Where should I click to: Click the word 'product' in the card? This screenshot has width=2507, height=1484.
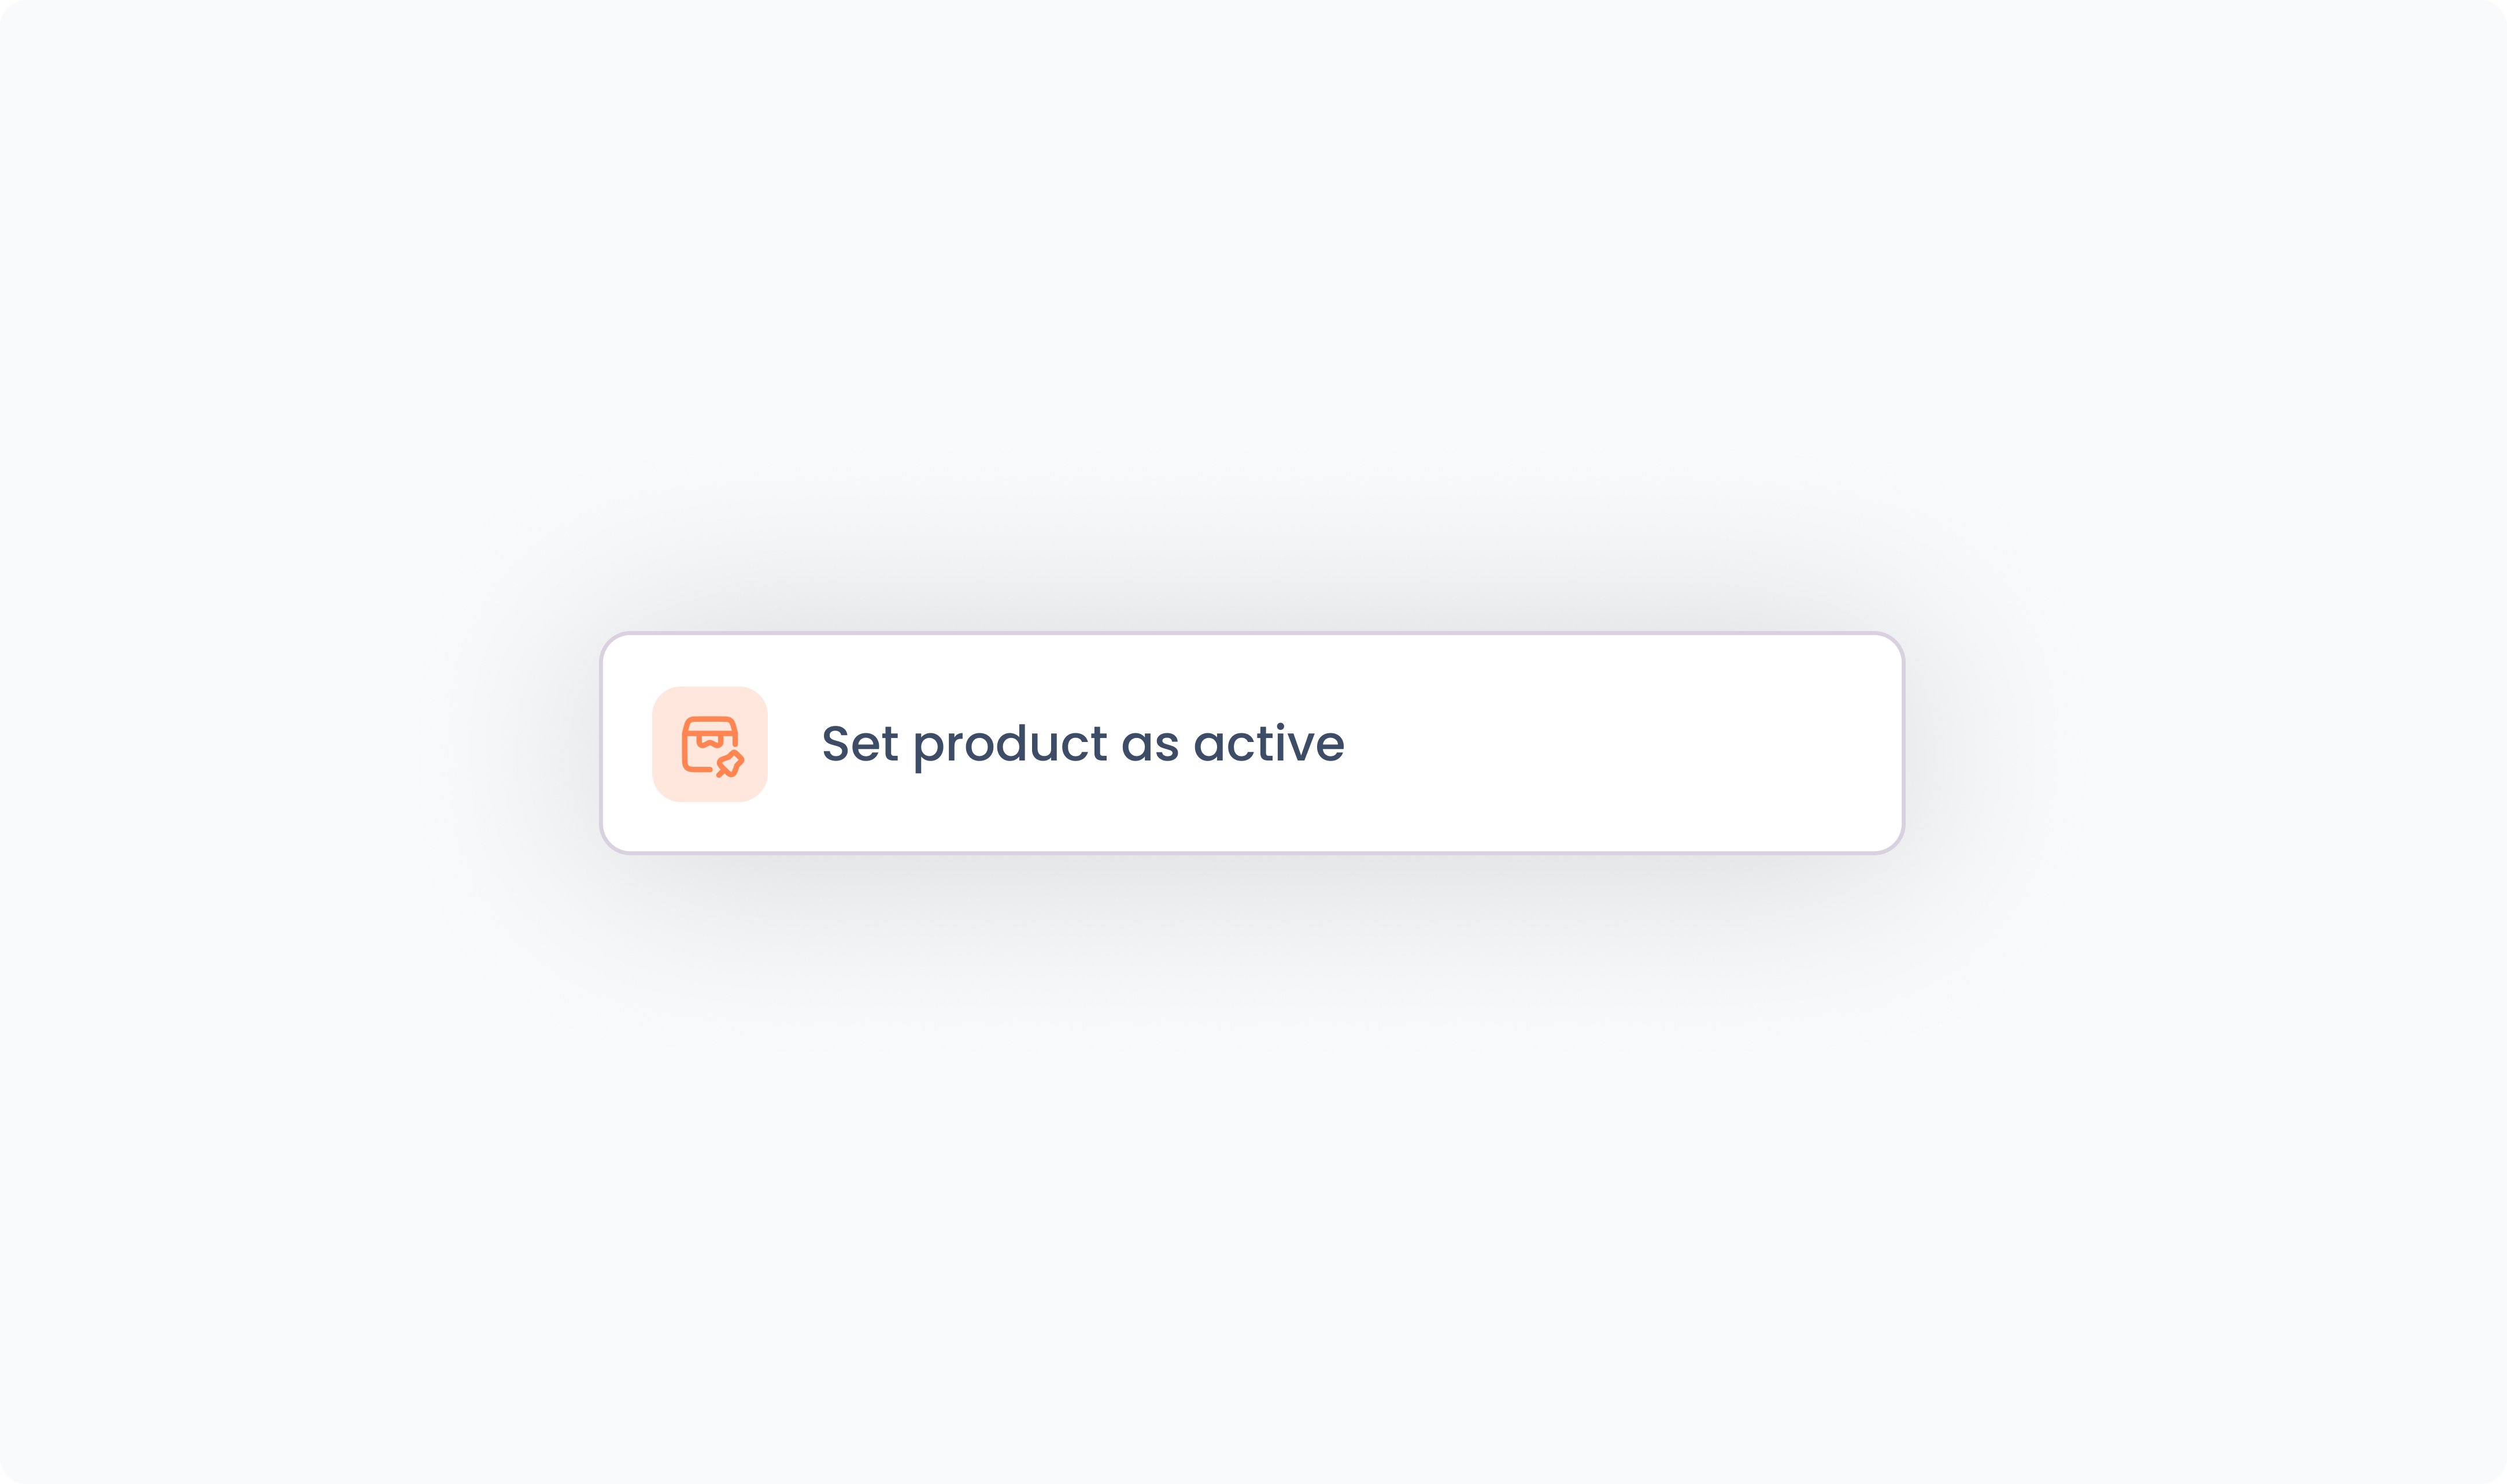(1010, 746)
